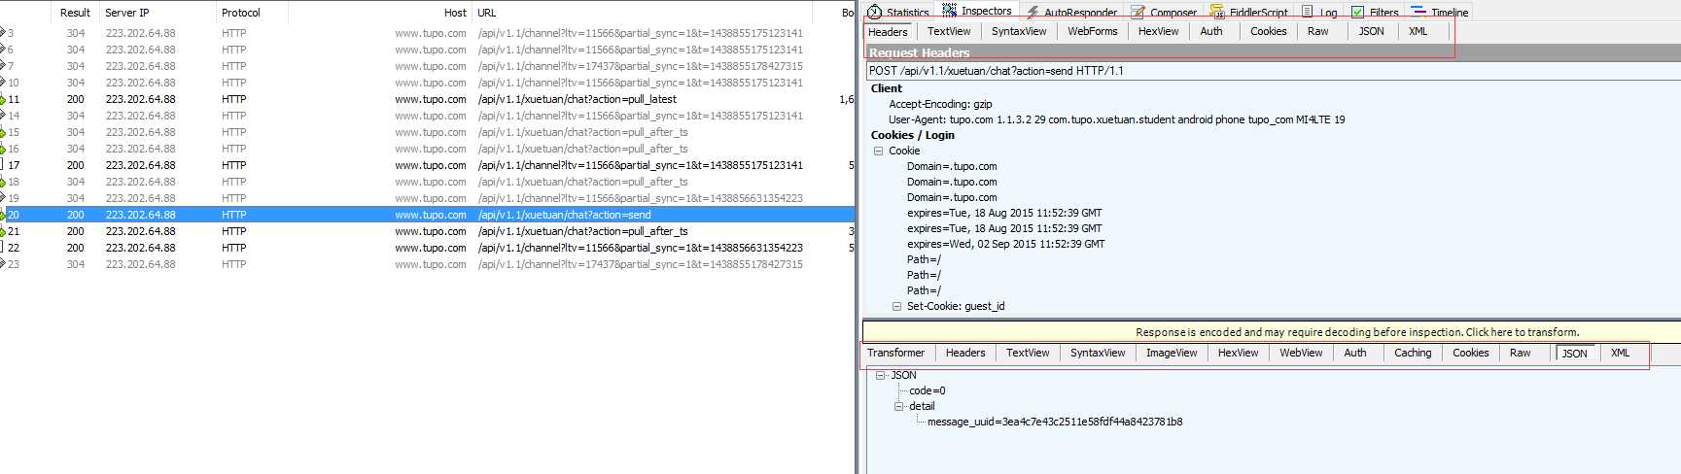
Task: Click the Timeline bars icon
Action: (x=1418, y=12)
